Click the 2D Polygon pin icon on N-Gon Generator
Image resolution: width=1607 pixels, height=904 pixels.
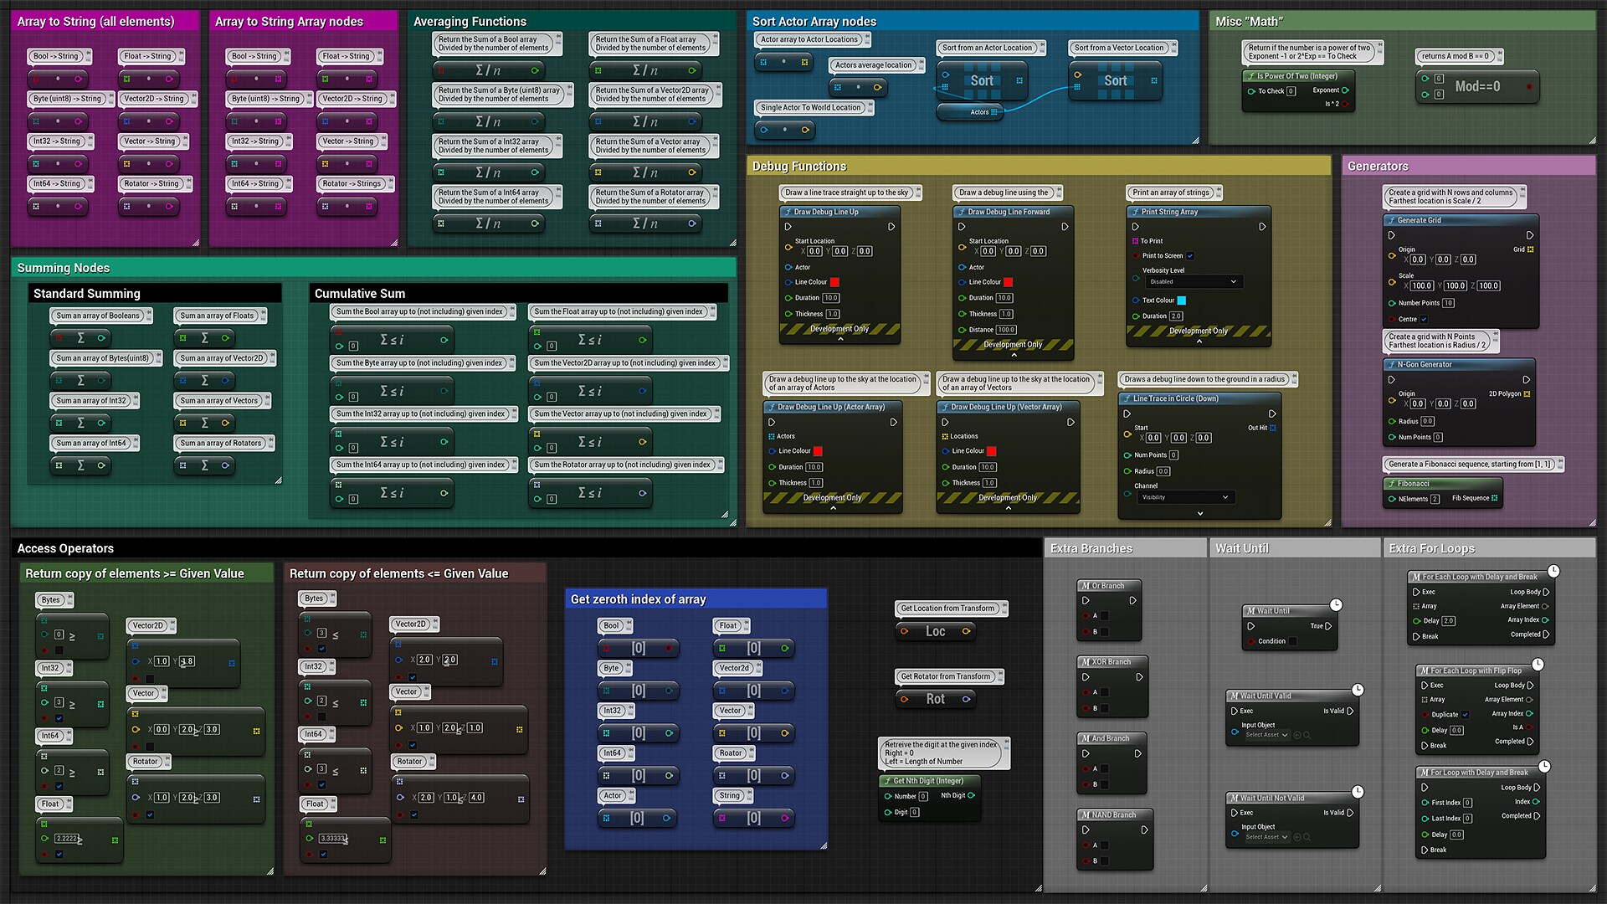pyautogui.click(x=1527, y=394)
